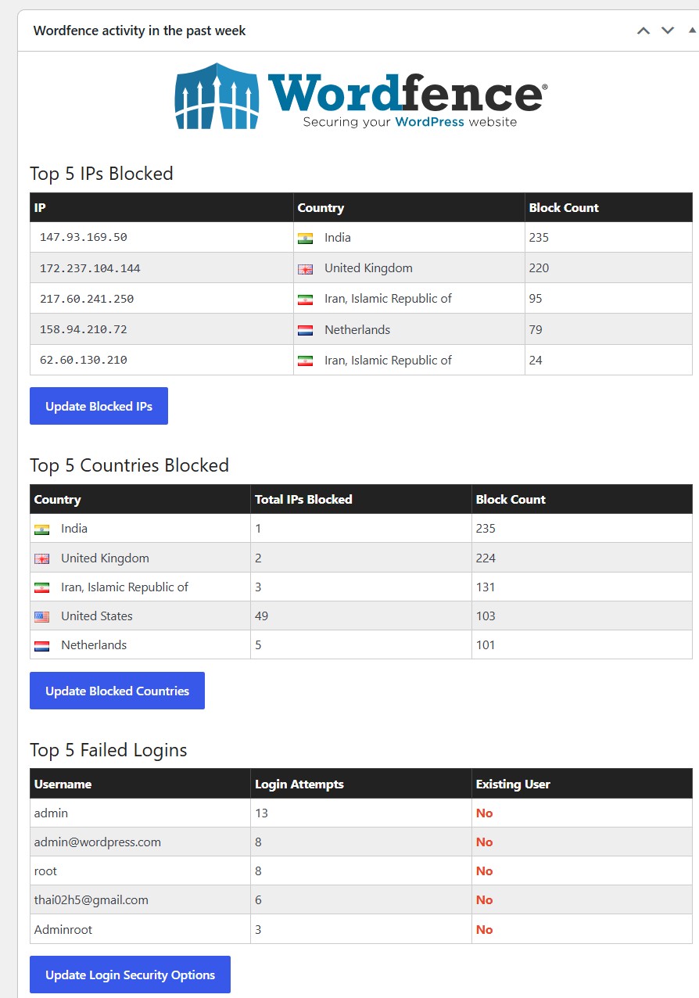Click Update Blocked IPs button
Screen dimensions: 699x998
pyautogui.click(x=99, y=406)
